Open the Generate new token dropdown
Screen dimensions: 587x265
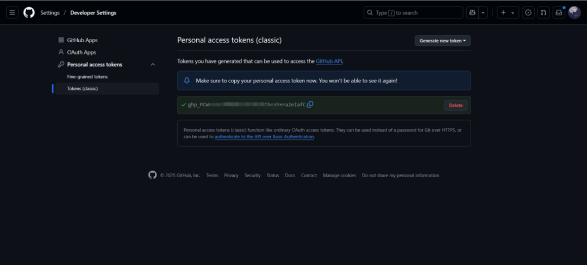(442, 41)
